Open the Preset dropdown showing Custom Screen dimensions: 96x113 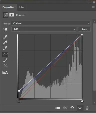coord(51,23)
